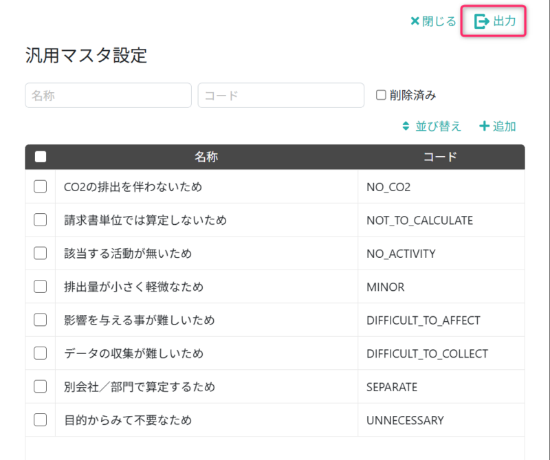
Task: Click the 出力 export button
Action: click(498, 21)
